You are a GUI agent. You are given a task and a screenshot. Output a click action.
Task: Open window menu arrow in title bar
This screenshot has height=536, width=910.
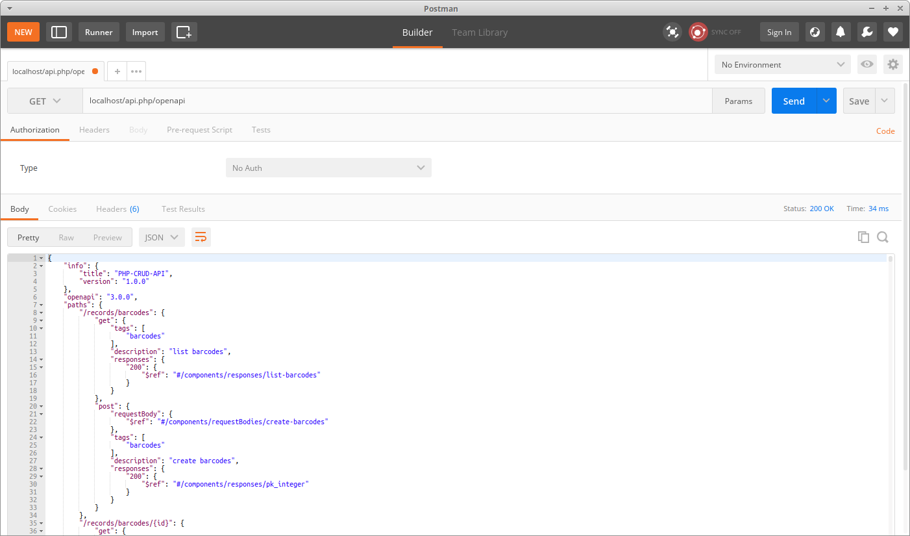point(10,8)
